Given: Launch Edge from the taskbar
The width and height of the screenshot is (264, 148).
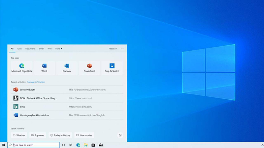Looking at the screenshot, I should (x=78, y=145).
